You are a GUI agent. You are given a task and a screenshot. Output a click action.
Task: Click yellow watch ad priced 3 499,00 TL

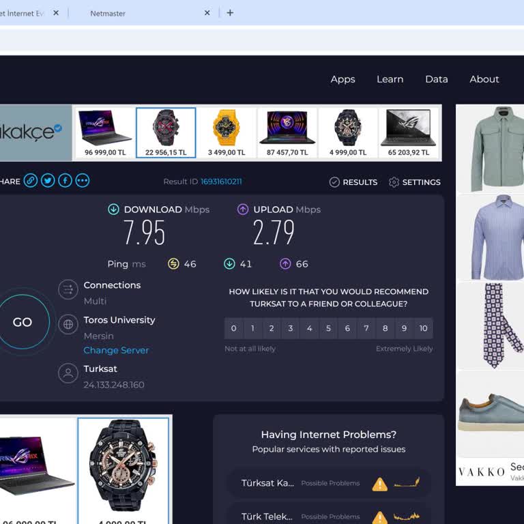coord(227,133)
